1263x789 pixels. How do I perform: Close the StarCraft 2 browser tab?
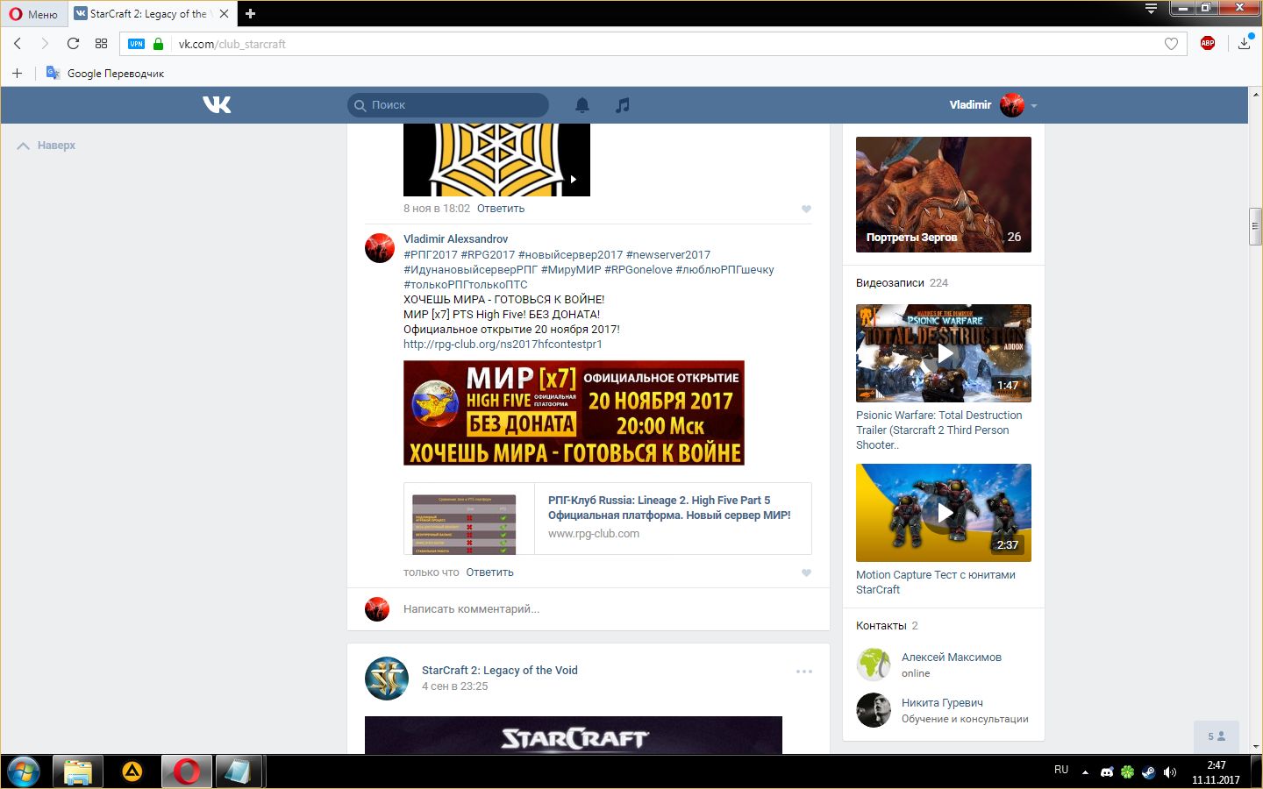pos(224,13)
